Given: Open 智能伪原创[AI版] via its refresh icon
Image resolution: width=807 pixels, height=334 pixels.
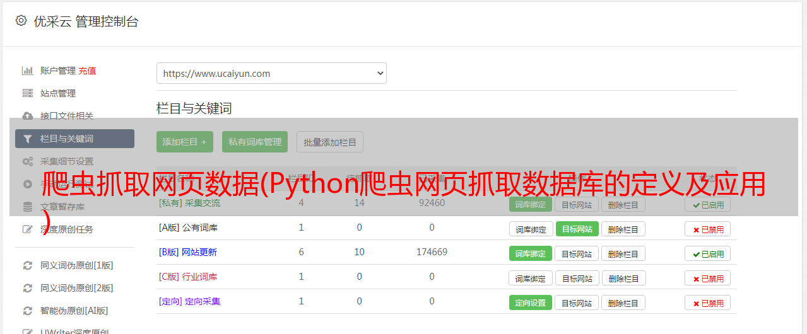Looking at the screenshot, I should coord(27,311).
